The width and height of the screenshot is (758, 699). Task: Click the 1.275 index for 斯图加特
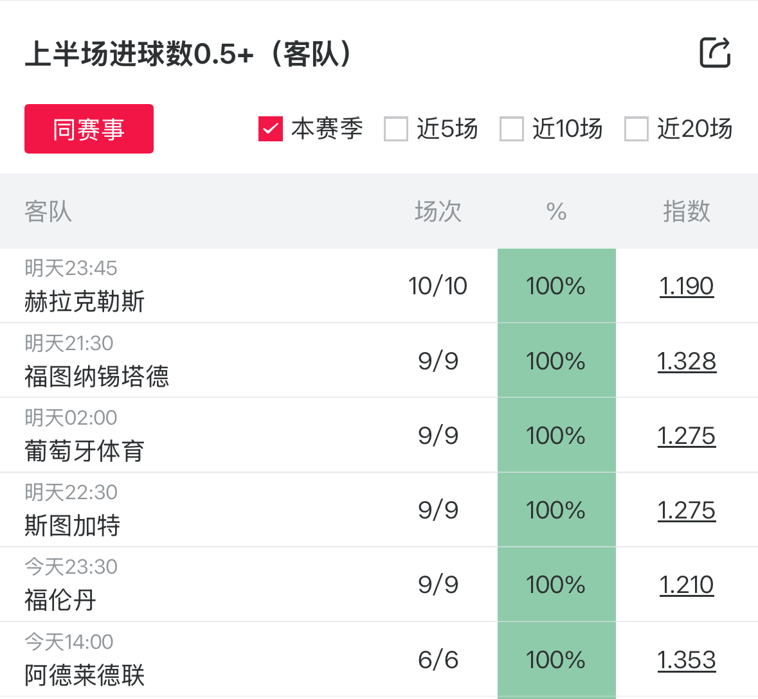tap(686, 510)
